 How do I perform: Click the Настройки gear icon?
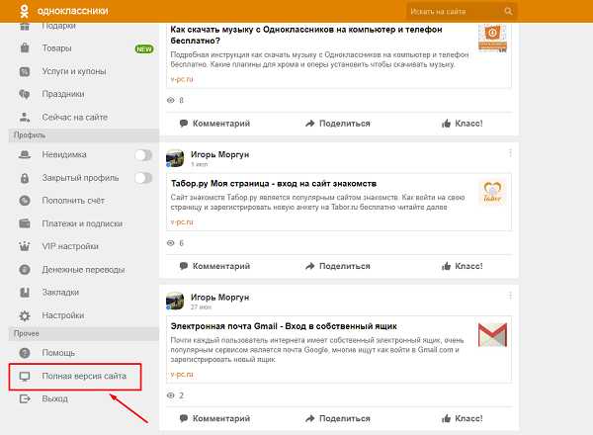click(x=25, y=315)
